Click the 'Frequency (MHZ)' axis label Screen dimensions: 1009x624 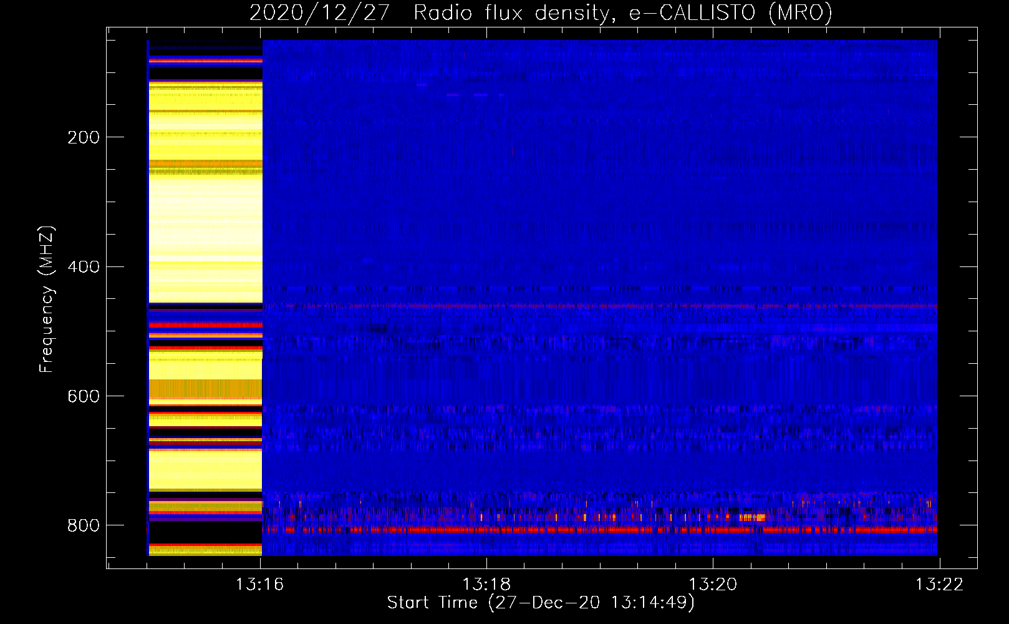click(47, 300)
